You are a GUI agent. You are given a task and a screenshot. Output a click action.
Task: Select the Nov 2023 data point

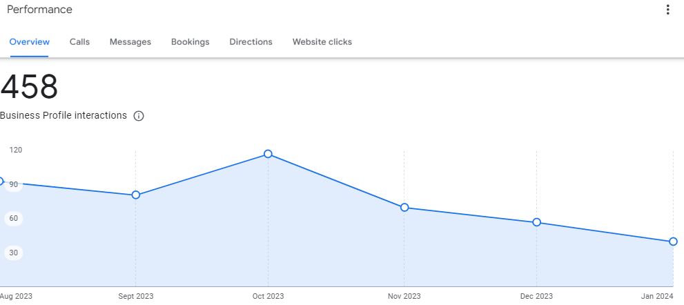pyautogui.click(x=404, y=207)
